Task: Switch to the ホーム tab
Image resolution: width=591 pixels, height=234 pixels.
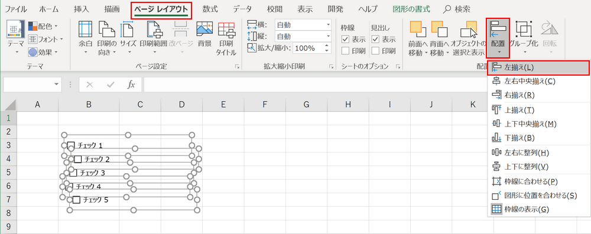Action: click(x=48, y=9)
